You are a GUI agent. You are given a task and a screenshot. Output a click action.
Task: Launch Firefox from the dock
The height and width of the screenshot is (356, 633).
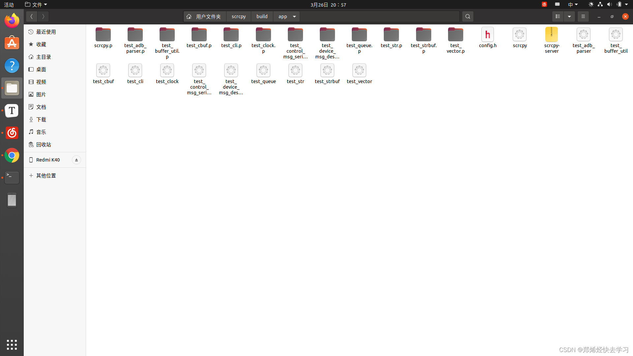click(x=12, y=21)
